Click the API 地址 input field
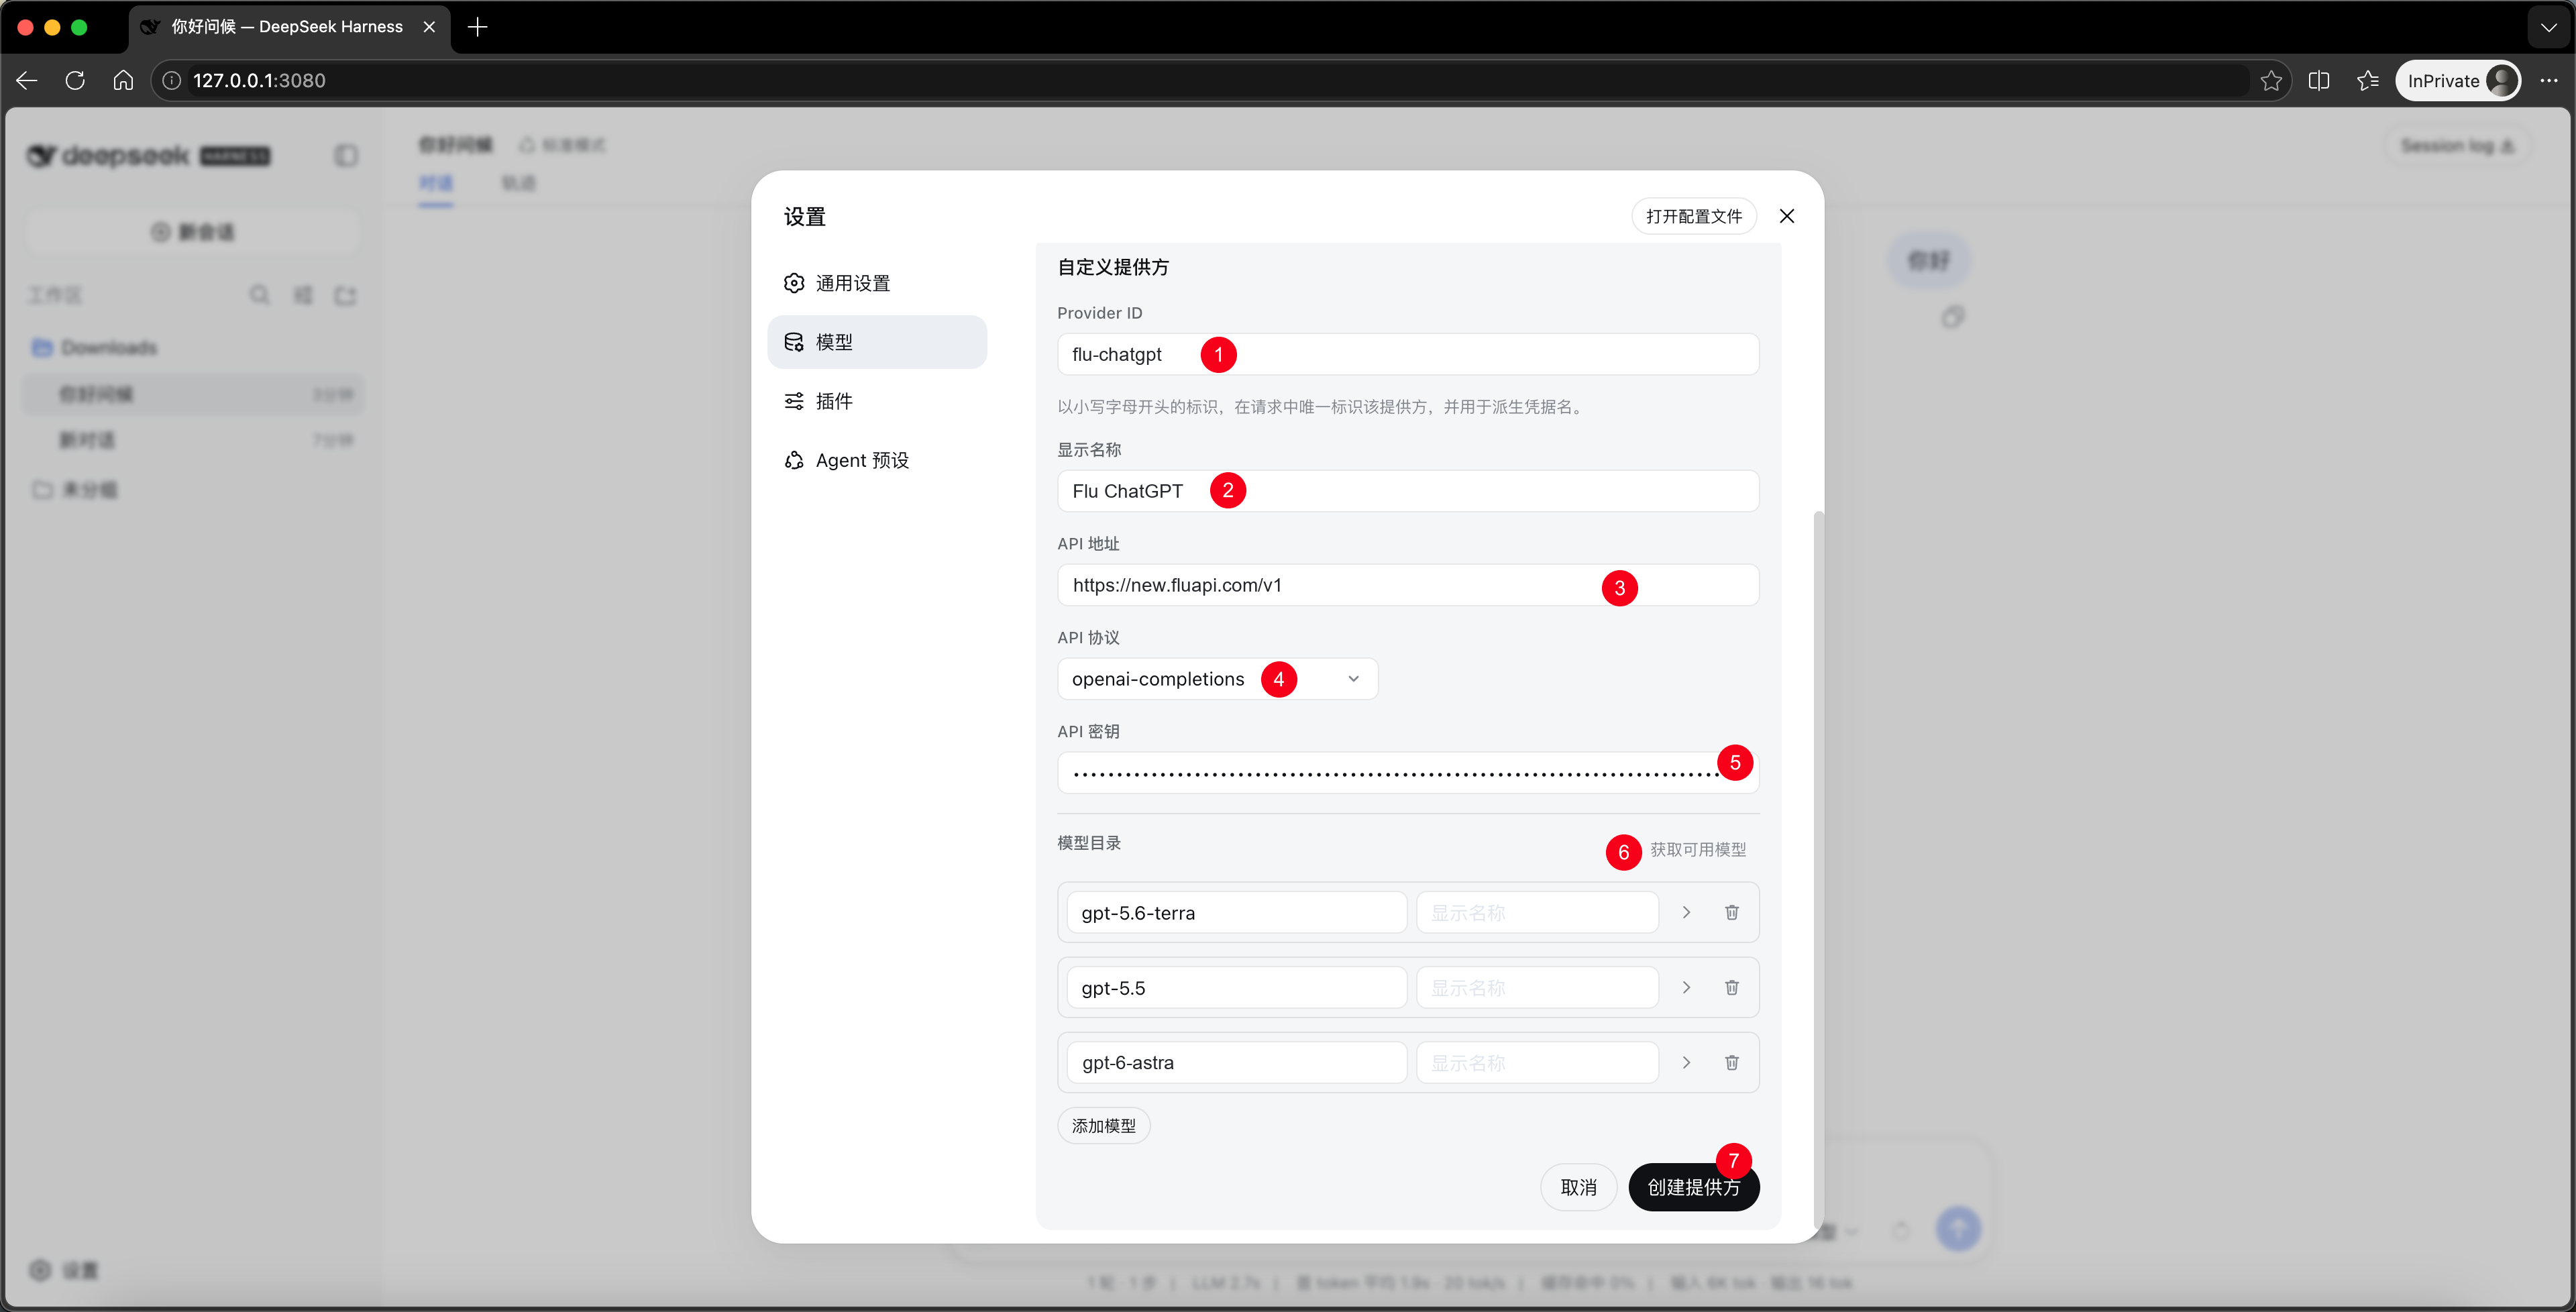2576x1312 pixels. coord(1408,585)
